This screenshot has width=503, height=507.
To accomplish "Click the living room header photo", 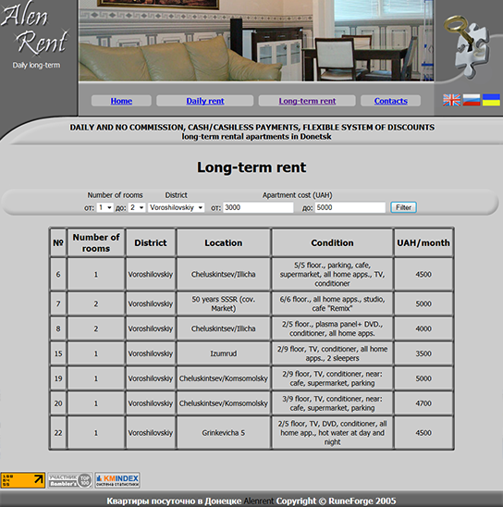I will pyautogui.click(x=256, y=41).
